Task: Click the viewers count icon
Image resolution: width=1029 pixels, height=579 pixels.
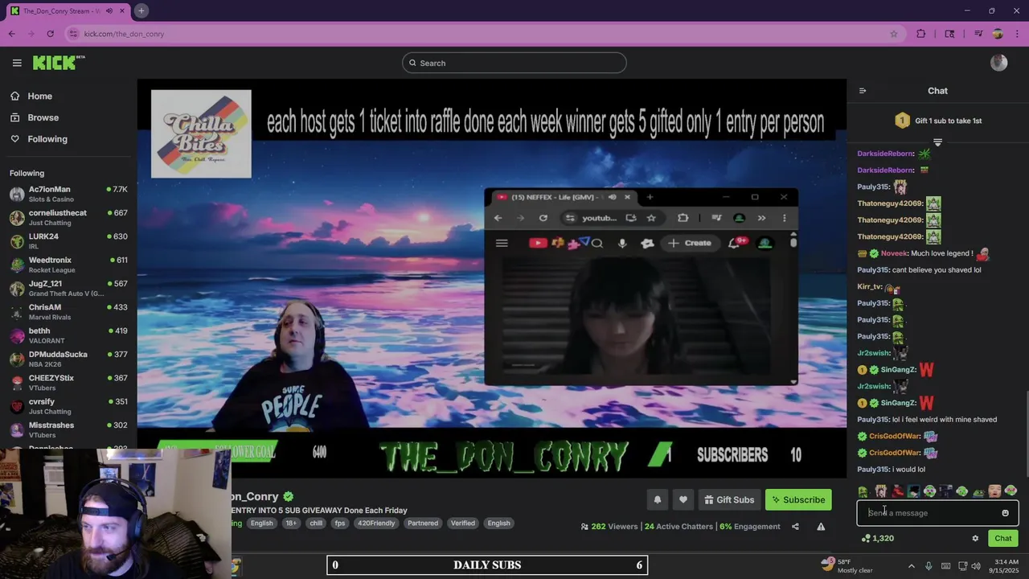Action: click(584, 527)
